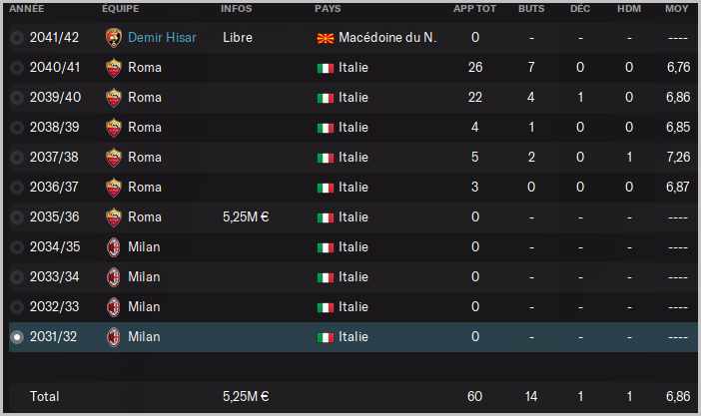
Task: Select the radio button for season 2041/42
Action: 17,38
